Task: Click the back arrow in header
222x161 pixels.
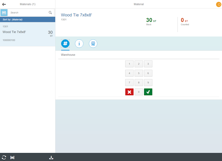Action: point(4,4)
